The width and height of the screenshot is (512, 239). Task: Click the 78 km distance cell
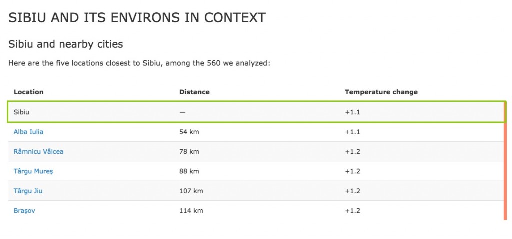click(x=189, y=151)
